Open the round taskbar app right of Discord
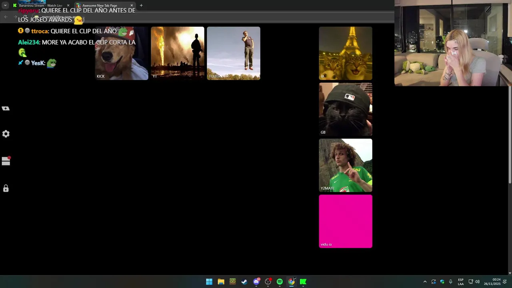The image size is (512, 288). [x=268, y=282]
